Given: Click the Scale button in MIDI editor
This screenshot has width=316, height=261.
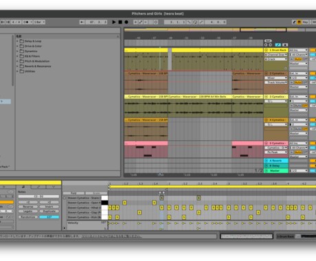Looking at the screenshot, I should click(x=96, y=193).
